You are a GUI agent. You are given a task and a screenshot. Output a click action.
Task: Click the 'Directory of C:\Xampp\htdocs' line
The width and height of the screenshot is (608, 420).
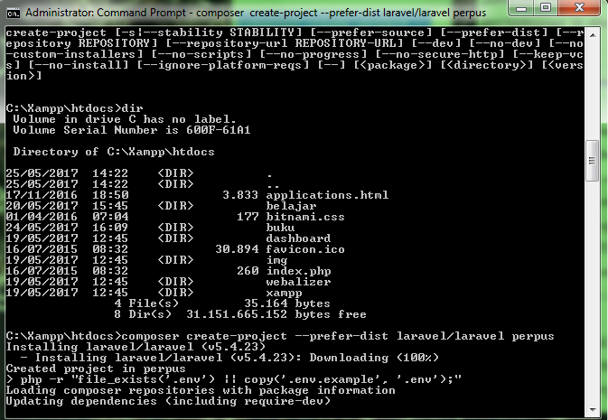click(x=114, y=152)
